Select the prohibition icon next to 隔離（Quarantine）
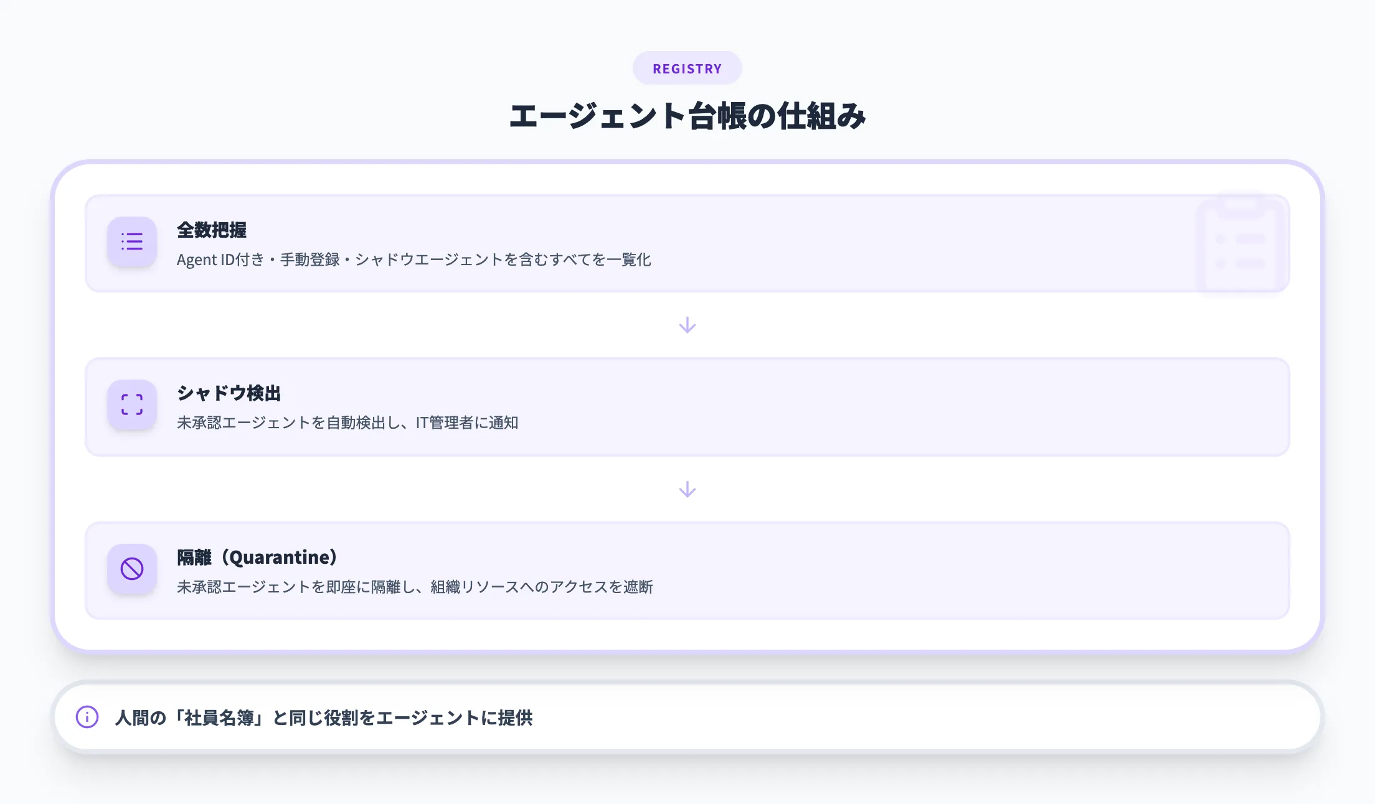This screenshot has height=804, width=1375. [x=131, y=569]
